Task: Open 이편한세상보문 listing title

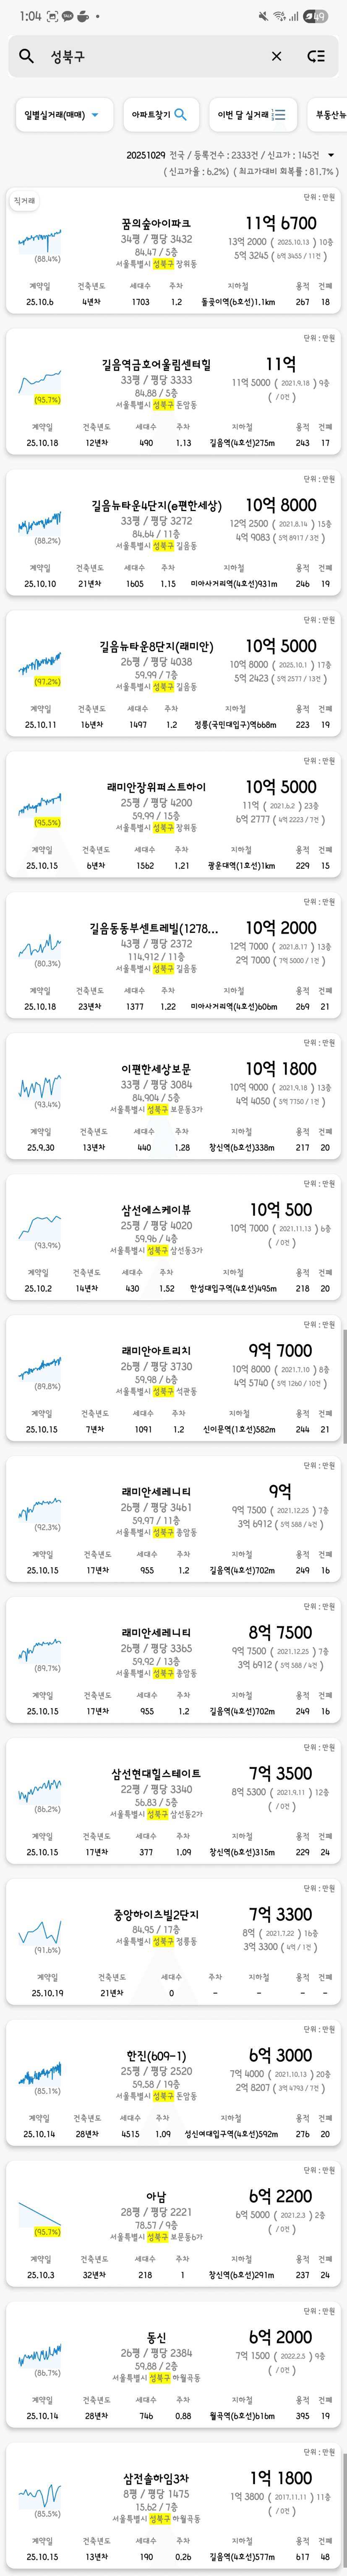Action: [x=156, y=1069]
